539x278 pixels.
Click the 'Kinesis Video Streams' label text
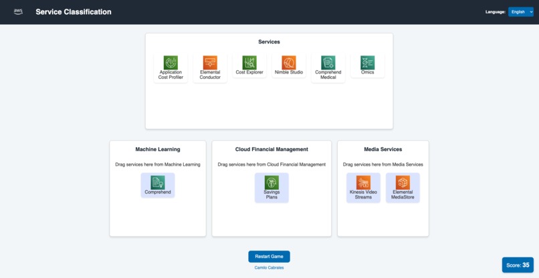point(363,195)
